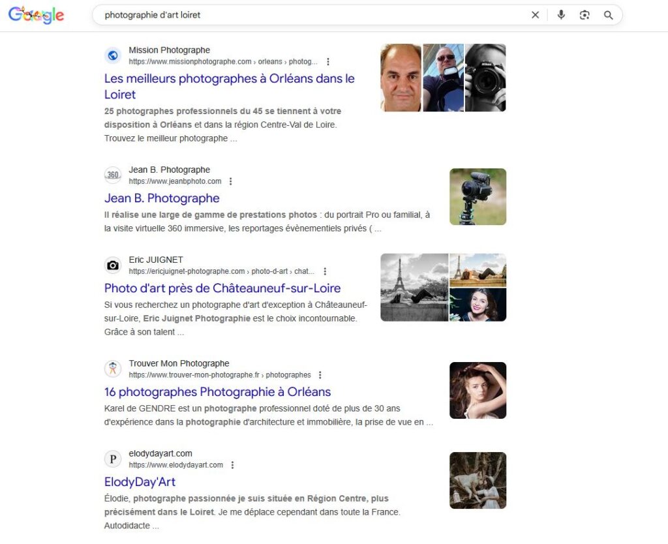Click the https://www.jeanbphoto.com URL
The image size is (668, 544).
click(175, 181)
